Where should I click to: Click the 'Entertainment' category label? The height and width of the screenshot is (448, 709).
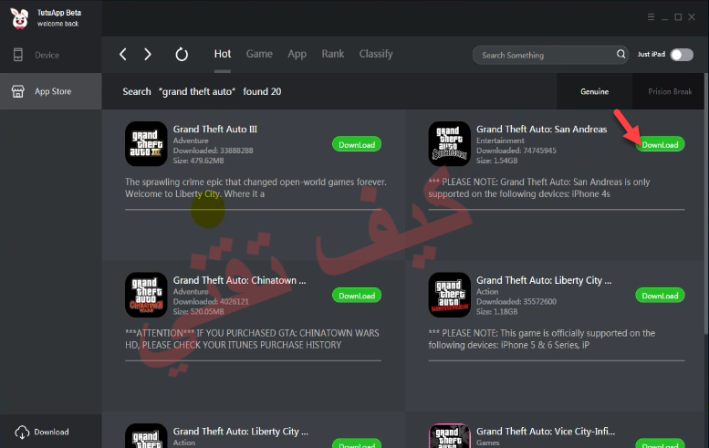coord(500,141)
